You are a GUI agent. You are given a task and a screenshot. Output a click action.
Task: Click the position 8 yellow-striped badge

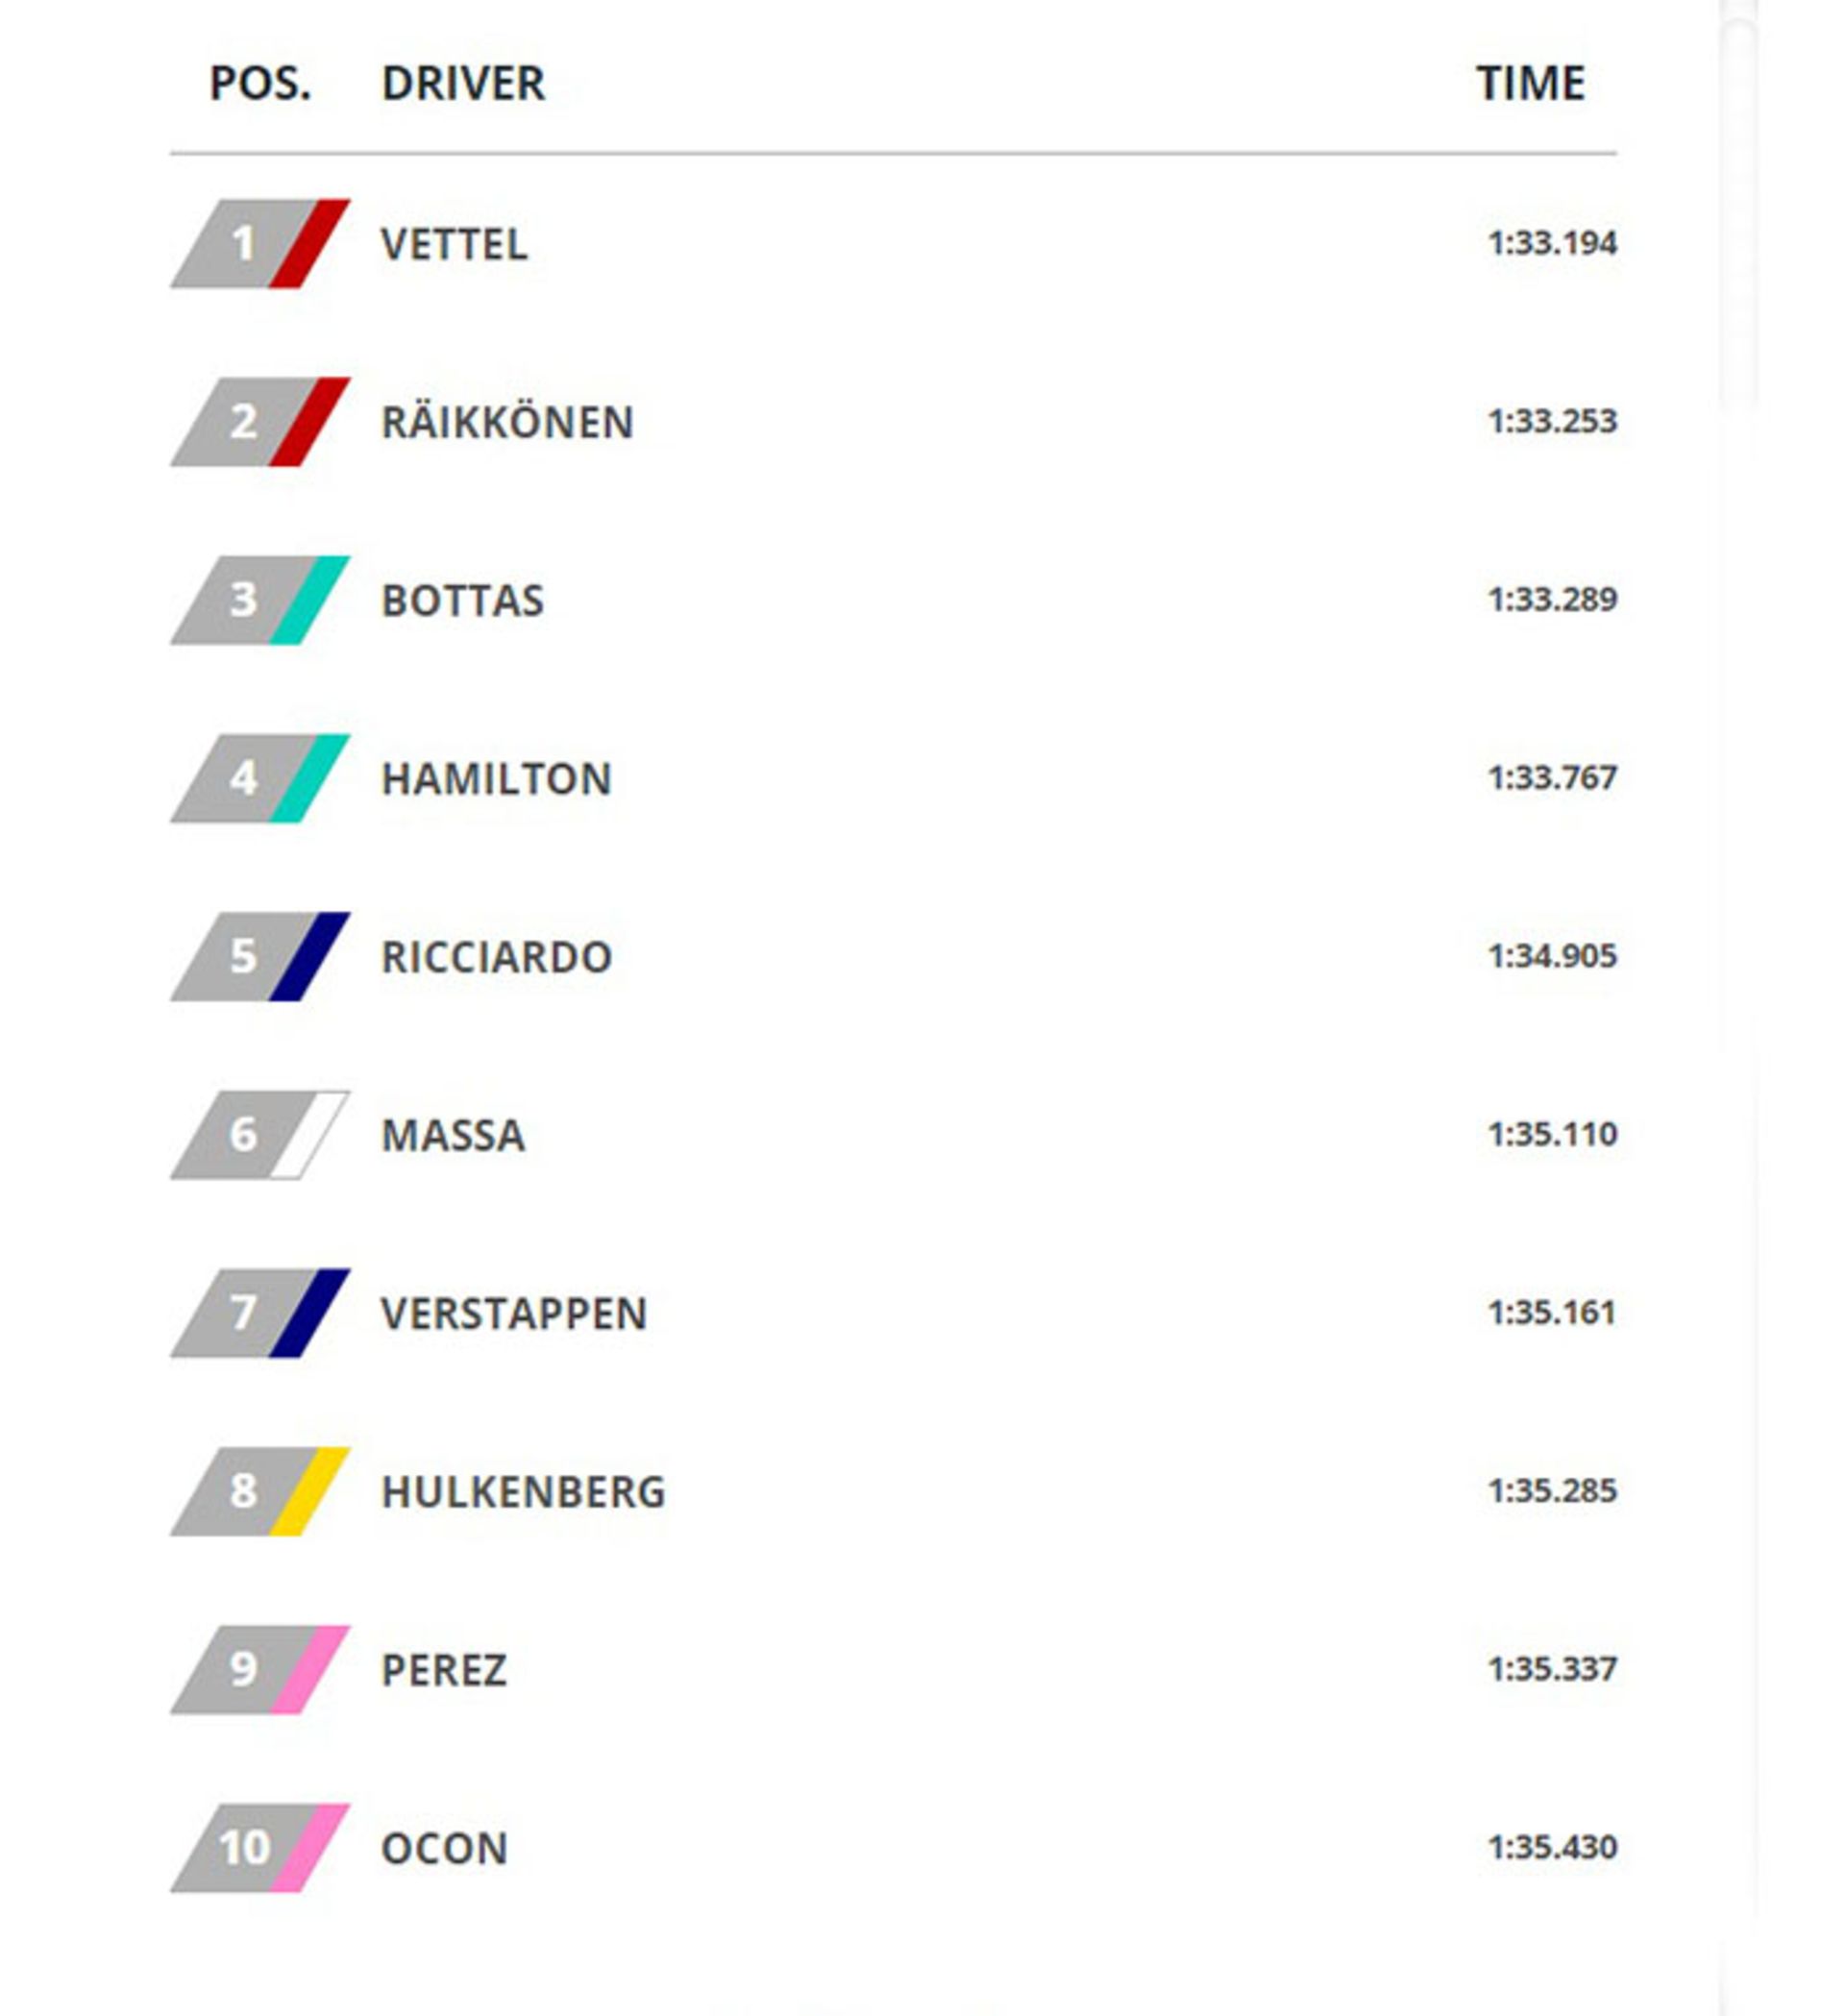click(x=260, y=1491)
